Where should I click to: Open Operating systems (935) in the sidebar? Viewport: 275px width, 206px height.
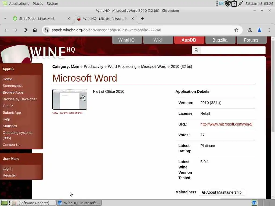[17, 135]
